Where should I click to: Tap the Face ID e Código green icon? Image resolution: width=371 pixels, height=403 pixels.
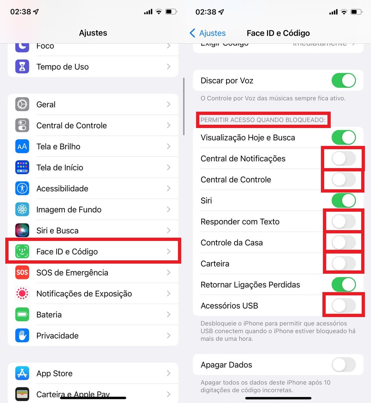click(x=22, y=252)
